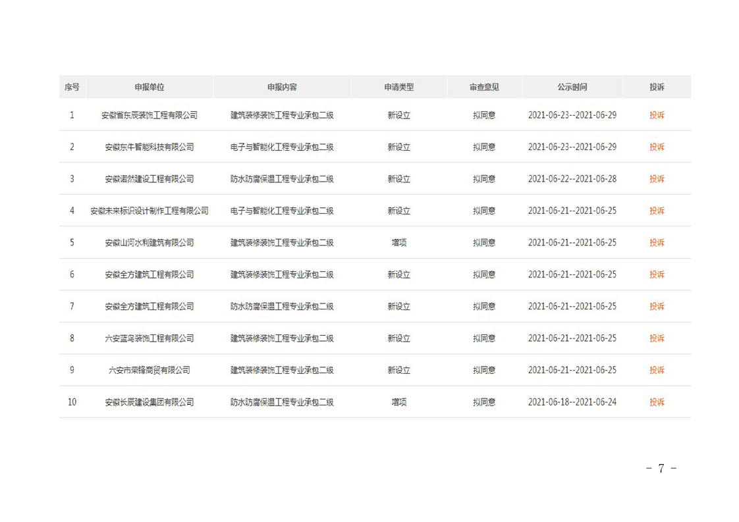Select 投诉 link for 安徽山河水利建筑有限公司
This screenshot has width=739, height=522.
[x=657, y=243]
